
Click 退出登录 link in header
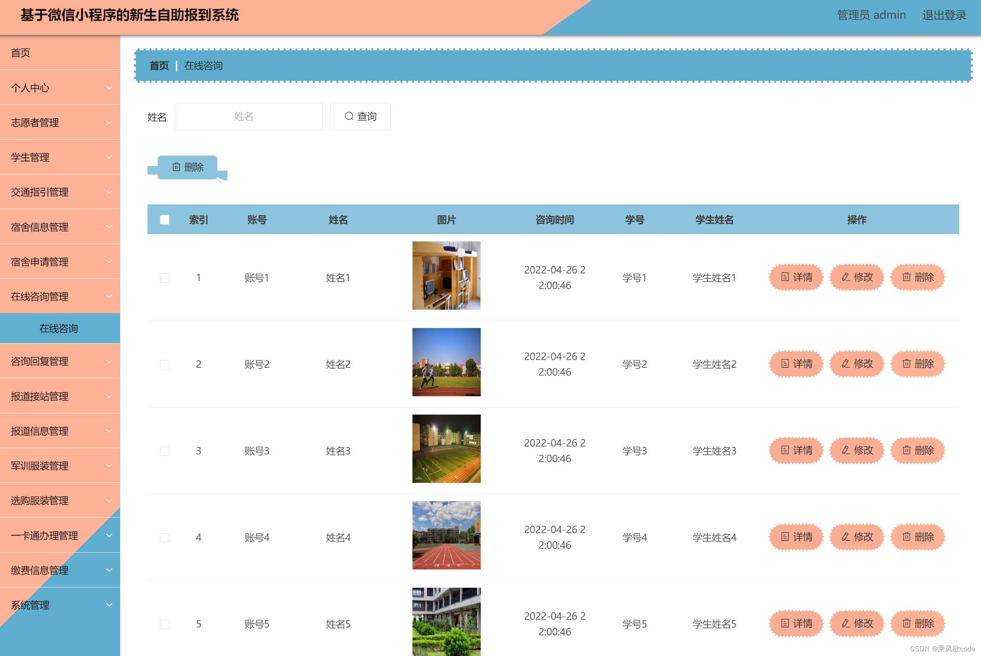[x=944, y=15]
